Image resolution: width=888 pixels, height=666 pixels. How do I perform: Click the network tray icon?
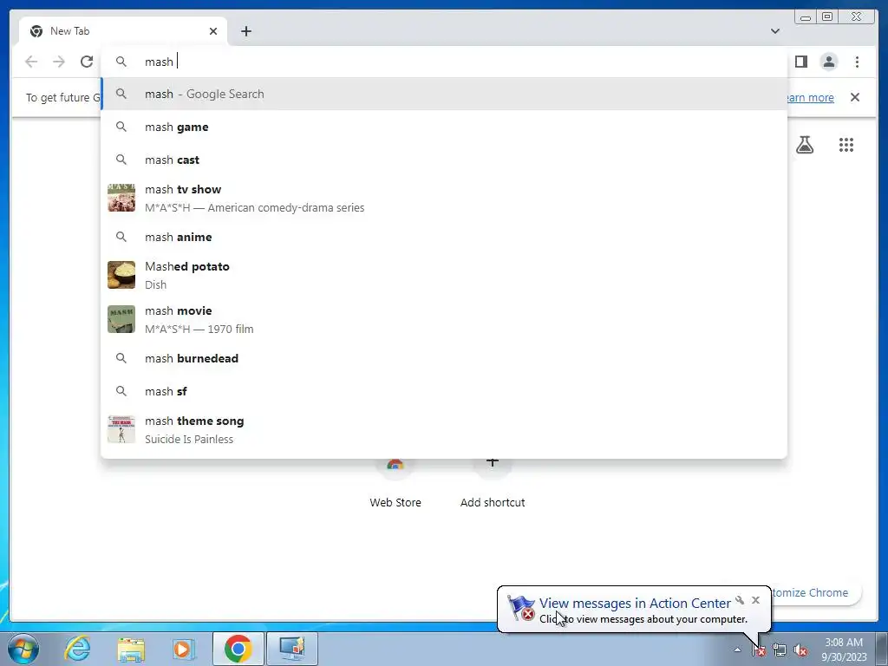pyautogui.click(x=780, y=650)
